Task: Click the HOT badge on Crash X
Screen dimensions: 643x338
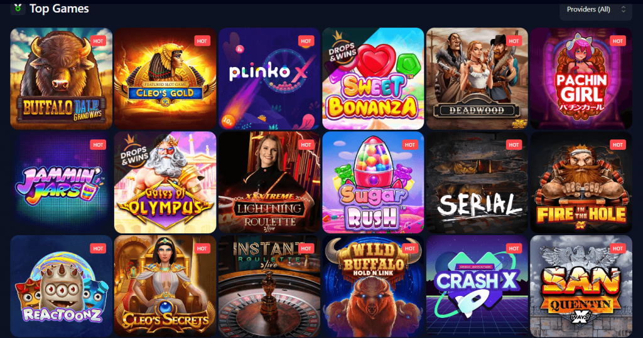Action: (514, 248)
